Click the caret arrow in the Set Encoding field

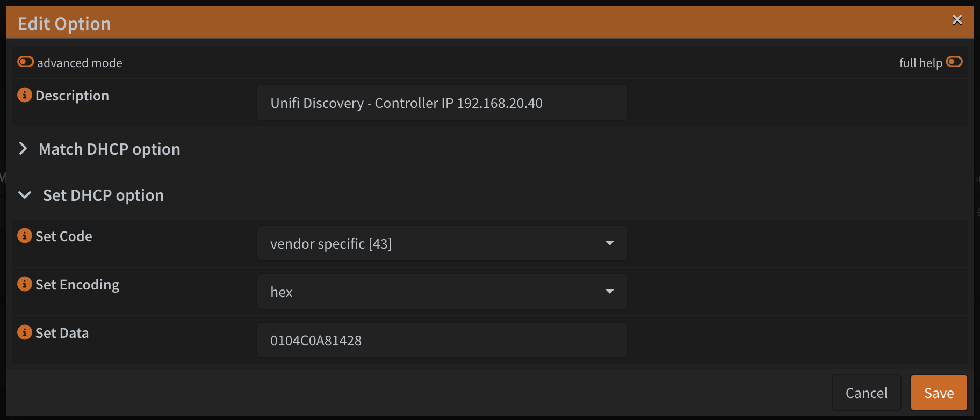pyautogui.click(x=609, y=292)
